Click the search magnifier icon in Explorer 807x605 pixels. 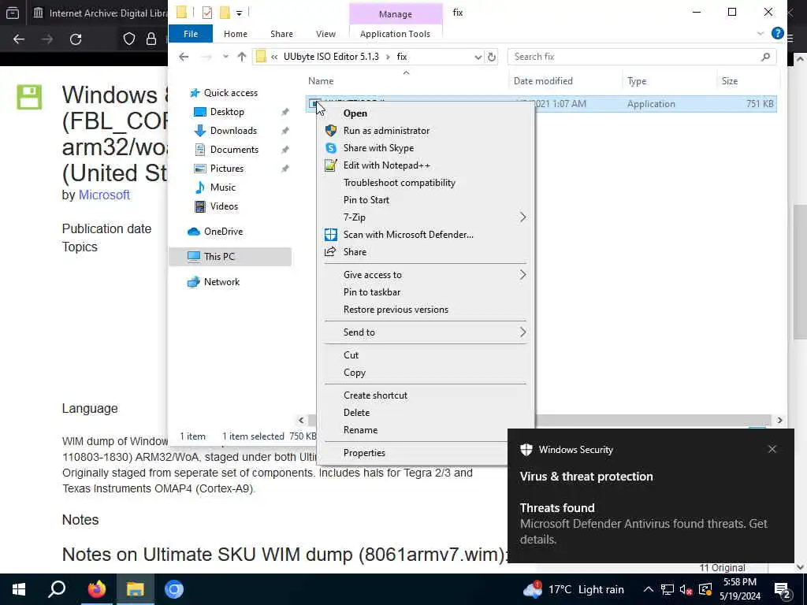click(765, 57)
